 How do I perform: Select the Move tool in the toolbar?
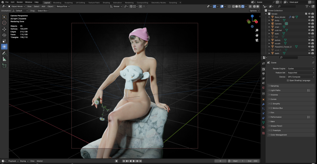(4, 29)
